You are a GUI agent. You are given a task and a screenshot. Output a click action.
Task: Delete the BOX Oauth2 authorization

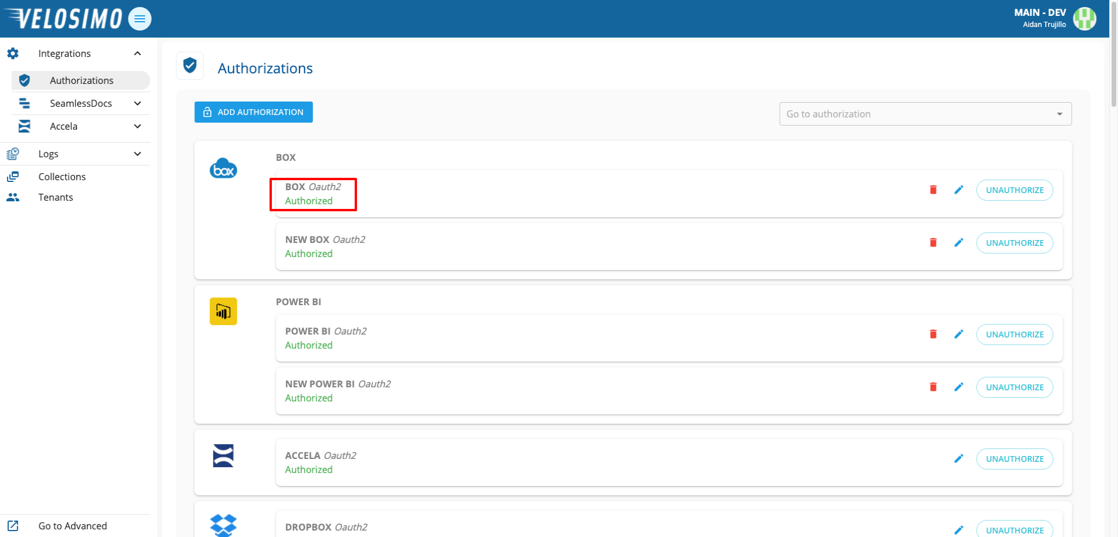click(x=933, y=190)
